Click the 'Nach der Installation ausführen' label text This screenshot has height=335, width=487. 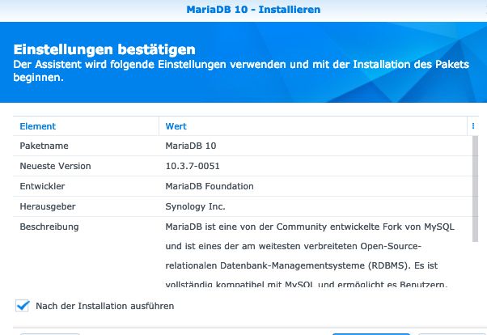(104, 306)
